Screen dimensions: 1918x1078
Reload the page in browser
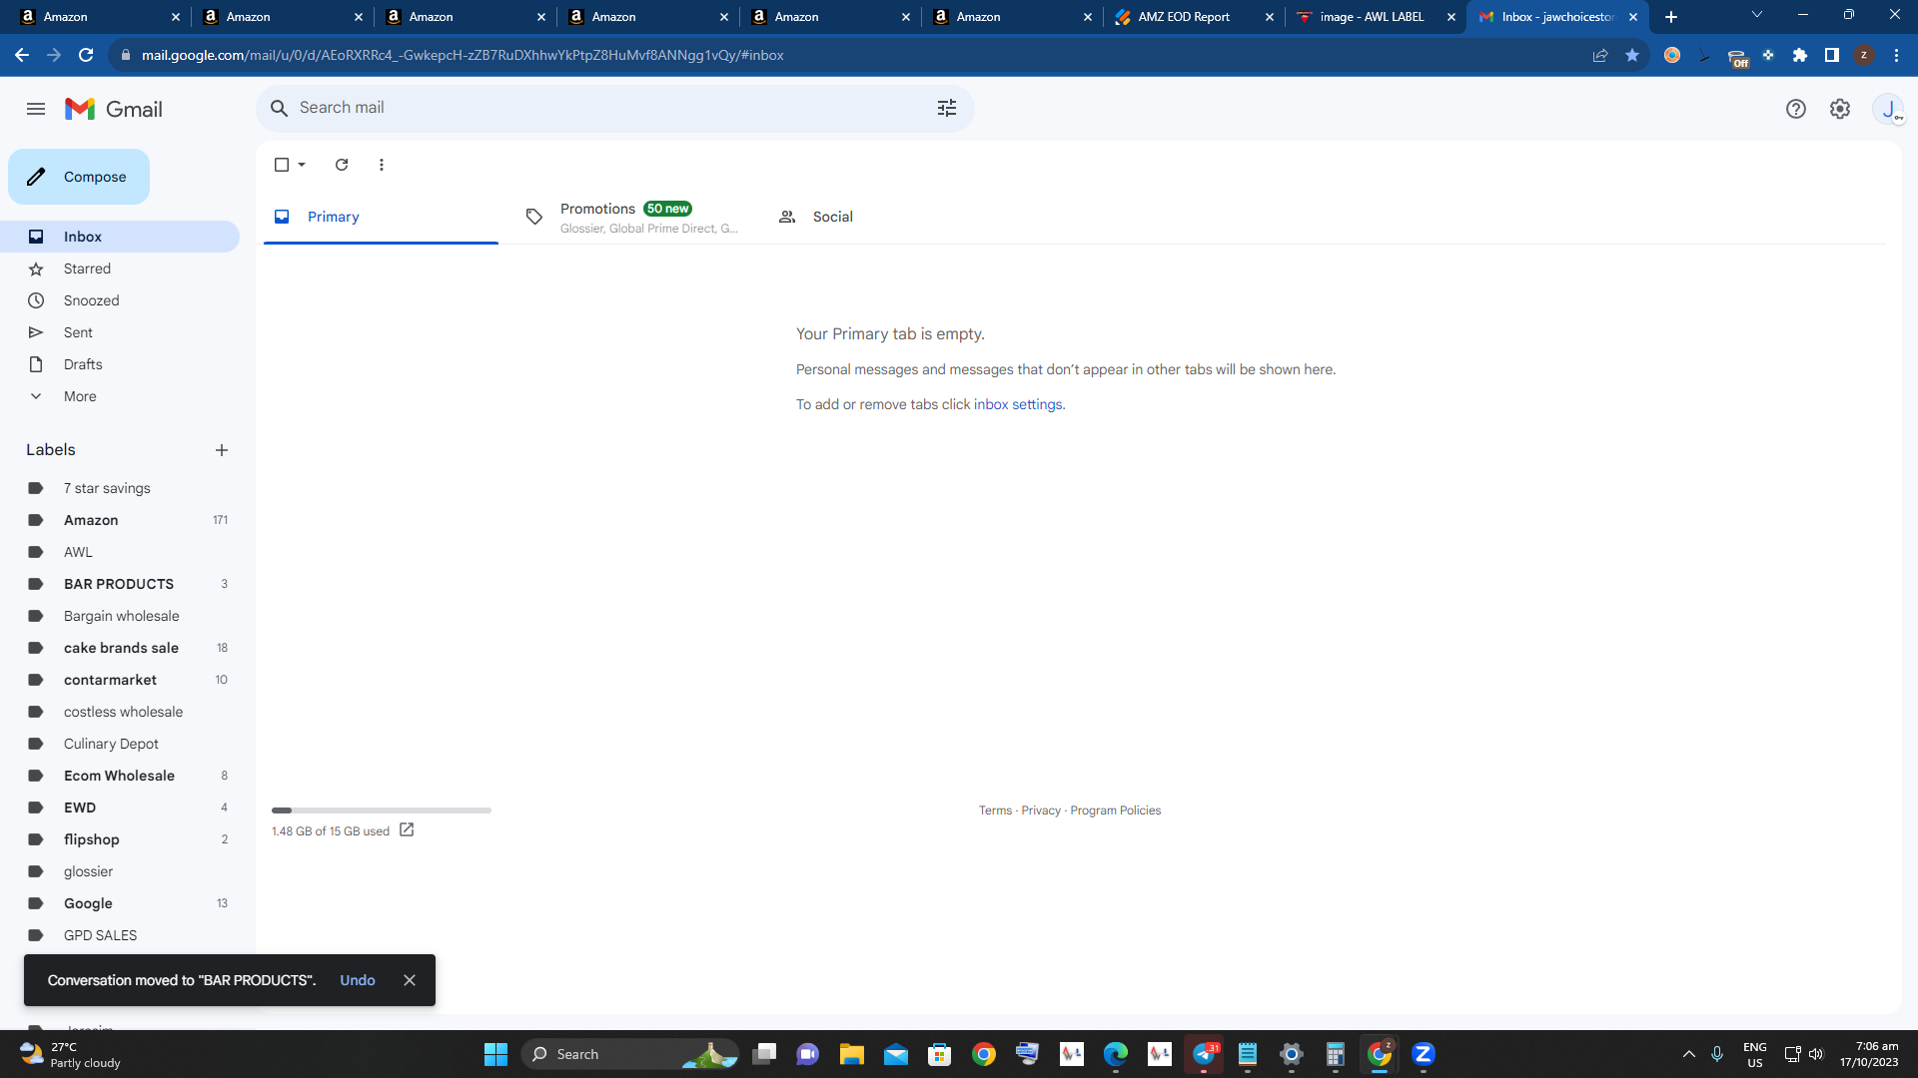tap(86, 55)
